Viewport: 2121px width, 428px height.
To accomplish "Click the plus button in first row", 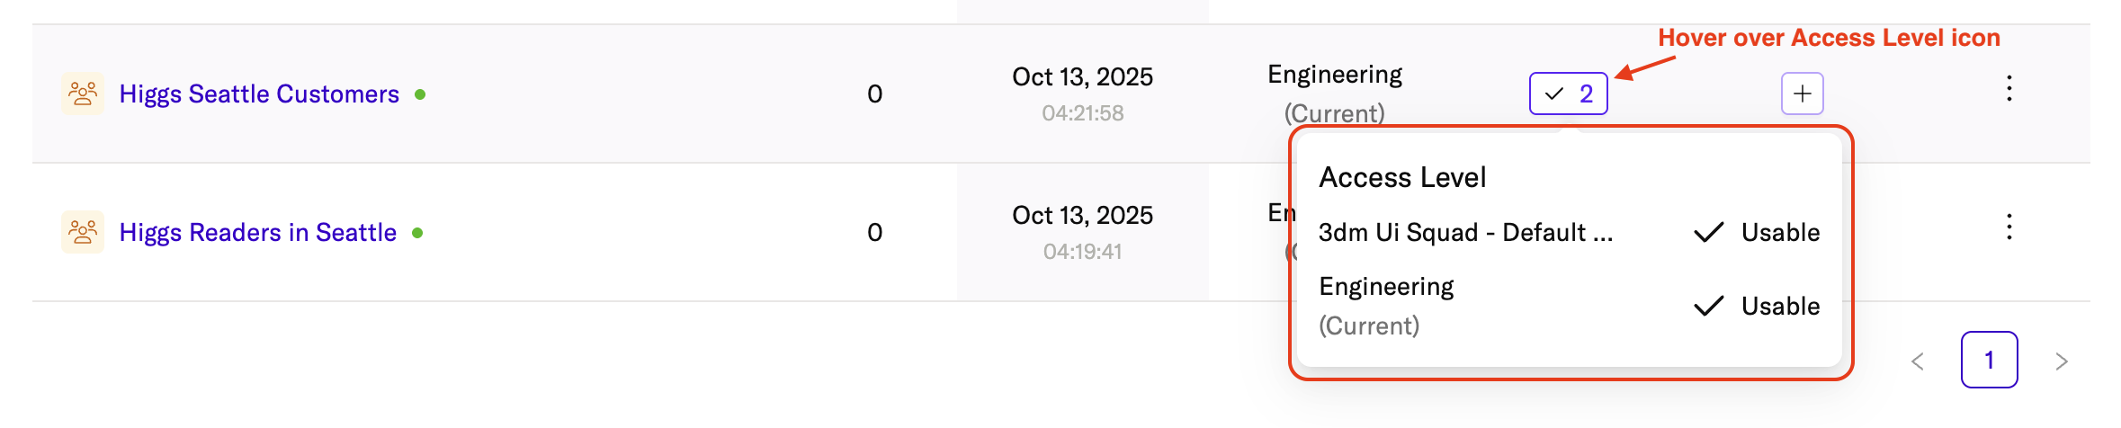I will click(1802, 94).
